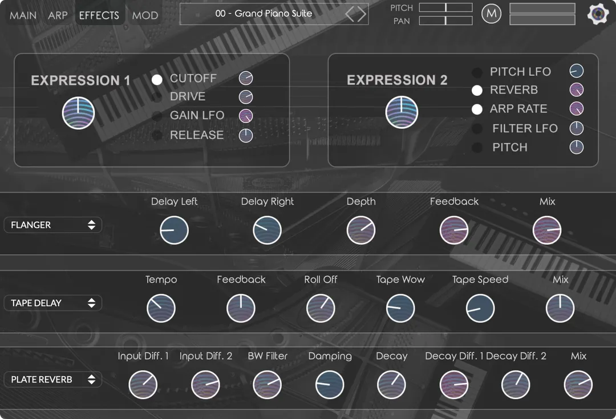The image size is (616, 419).
Task: Enable the PITCH LFO assignment on Expression 2
Action: click(x=477, y=72)
